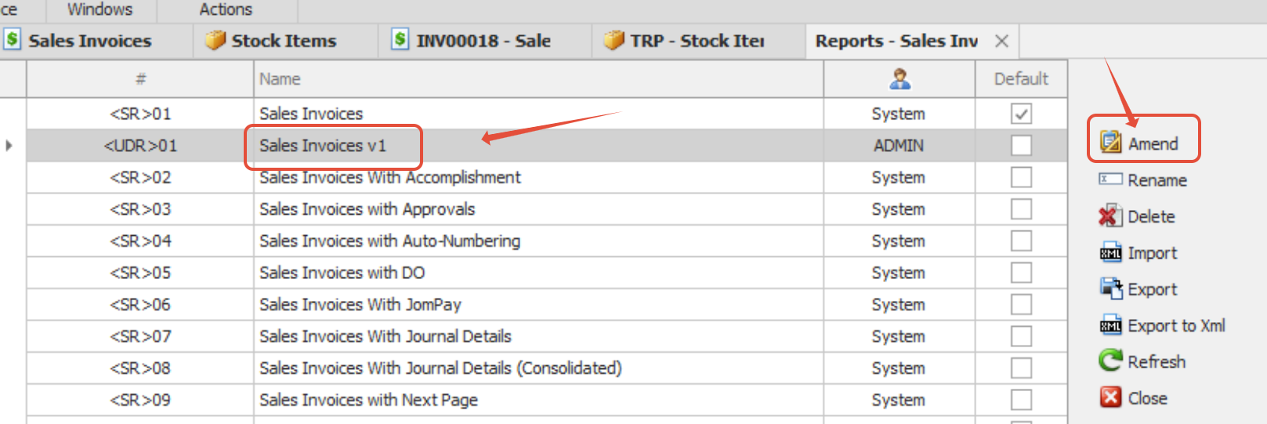1267x424 pixels.
Task: Close the Reports - Sales Inv tab
Action: coord(1001,41)
